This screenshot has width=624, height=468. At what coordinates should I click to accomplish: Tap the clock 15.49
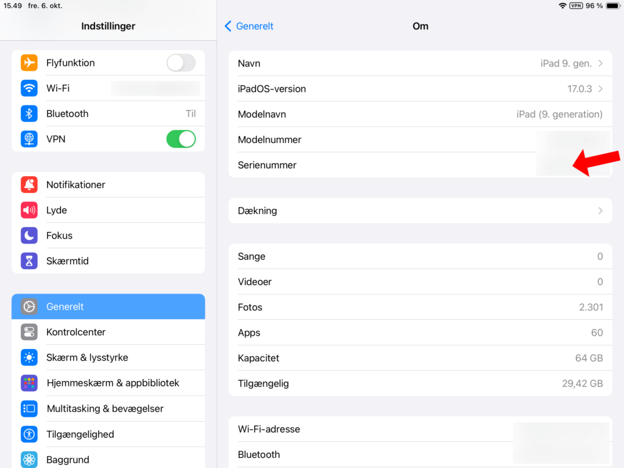pos(13,5)
